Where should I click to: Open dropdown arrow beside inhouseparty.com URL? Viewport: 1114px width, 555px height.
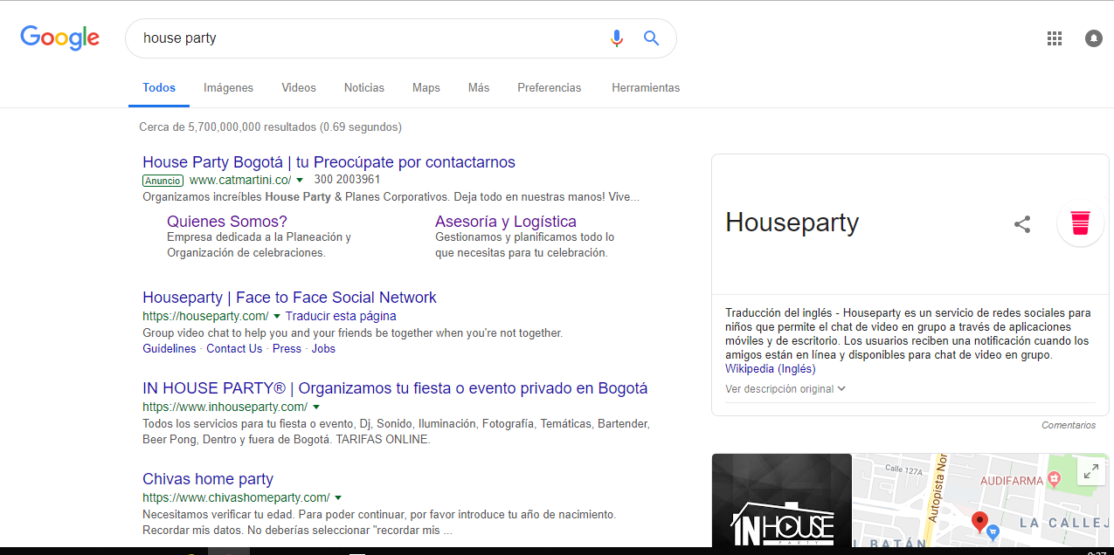(316, 408)
